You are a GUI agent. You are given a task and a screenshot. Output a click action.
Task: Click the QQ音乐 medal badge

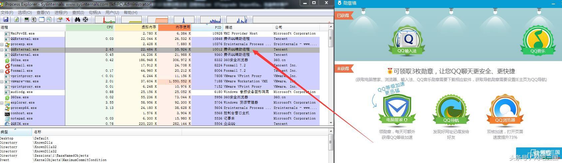[x=538, y=41]
